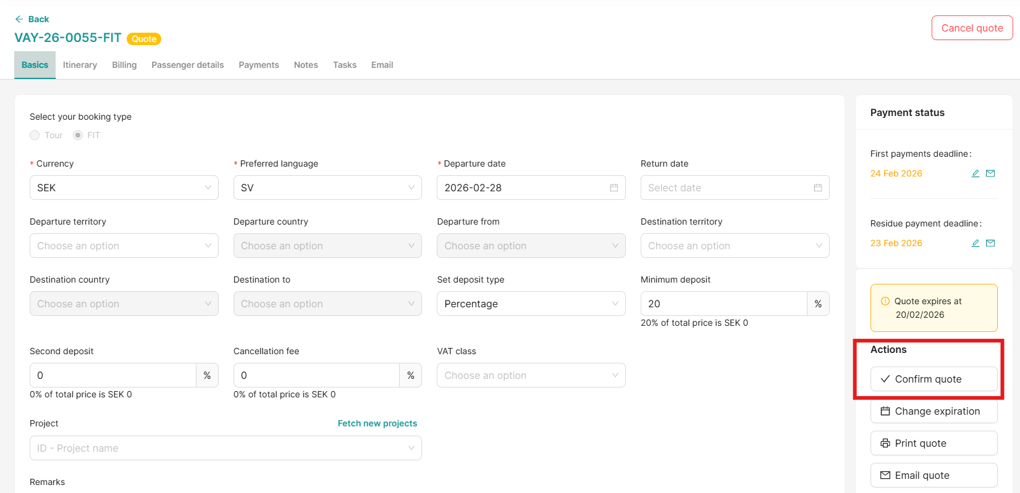Switch to the Itinerary tab
The width and height of the screenshot is (1020, 493).
80,65
